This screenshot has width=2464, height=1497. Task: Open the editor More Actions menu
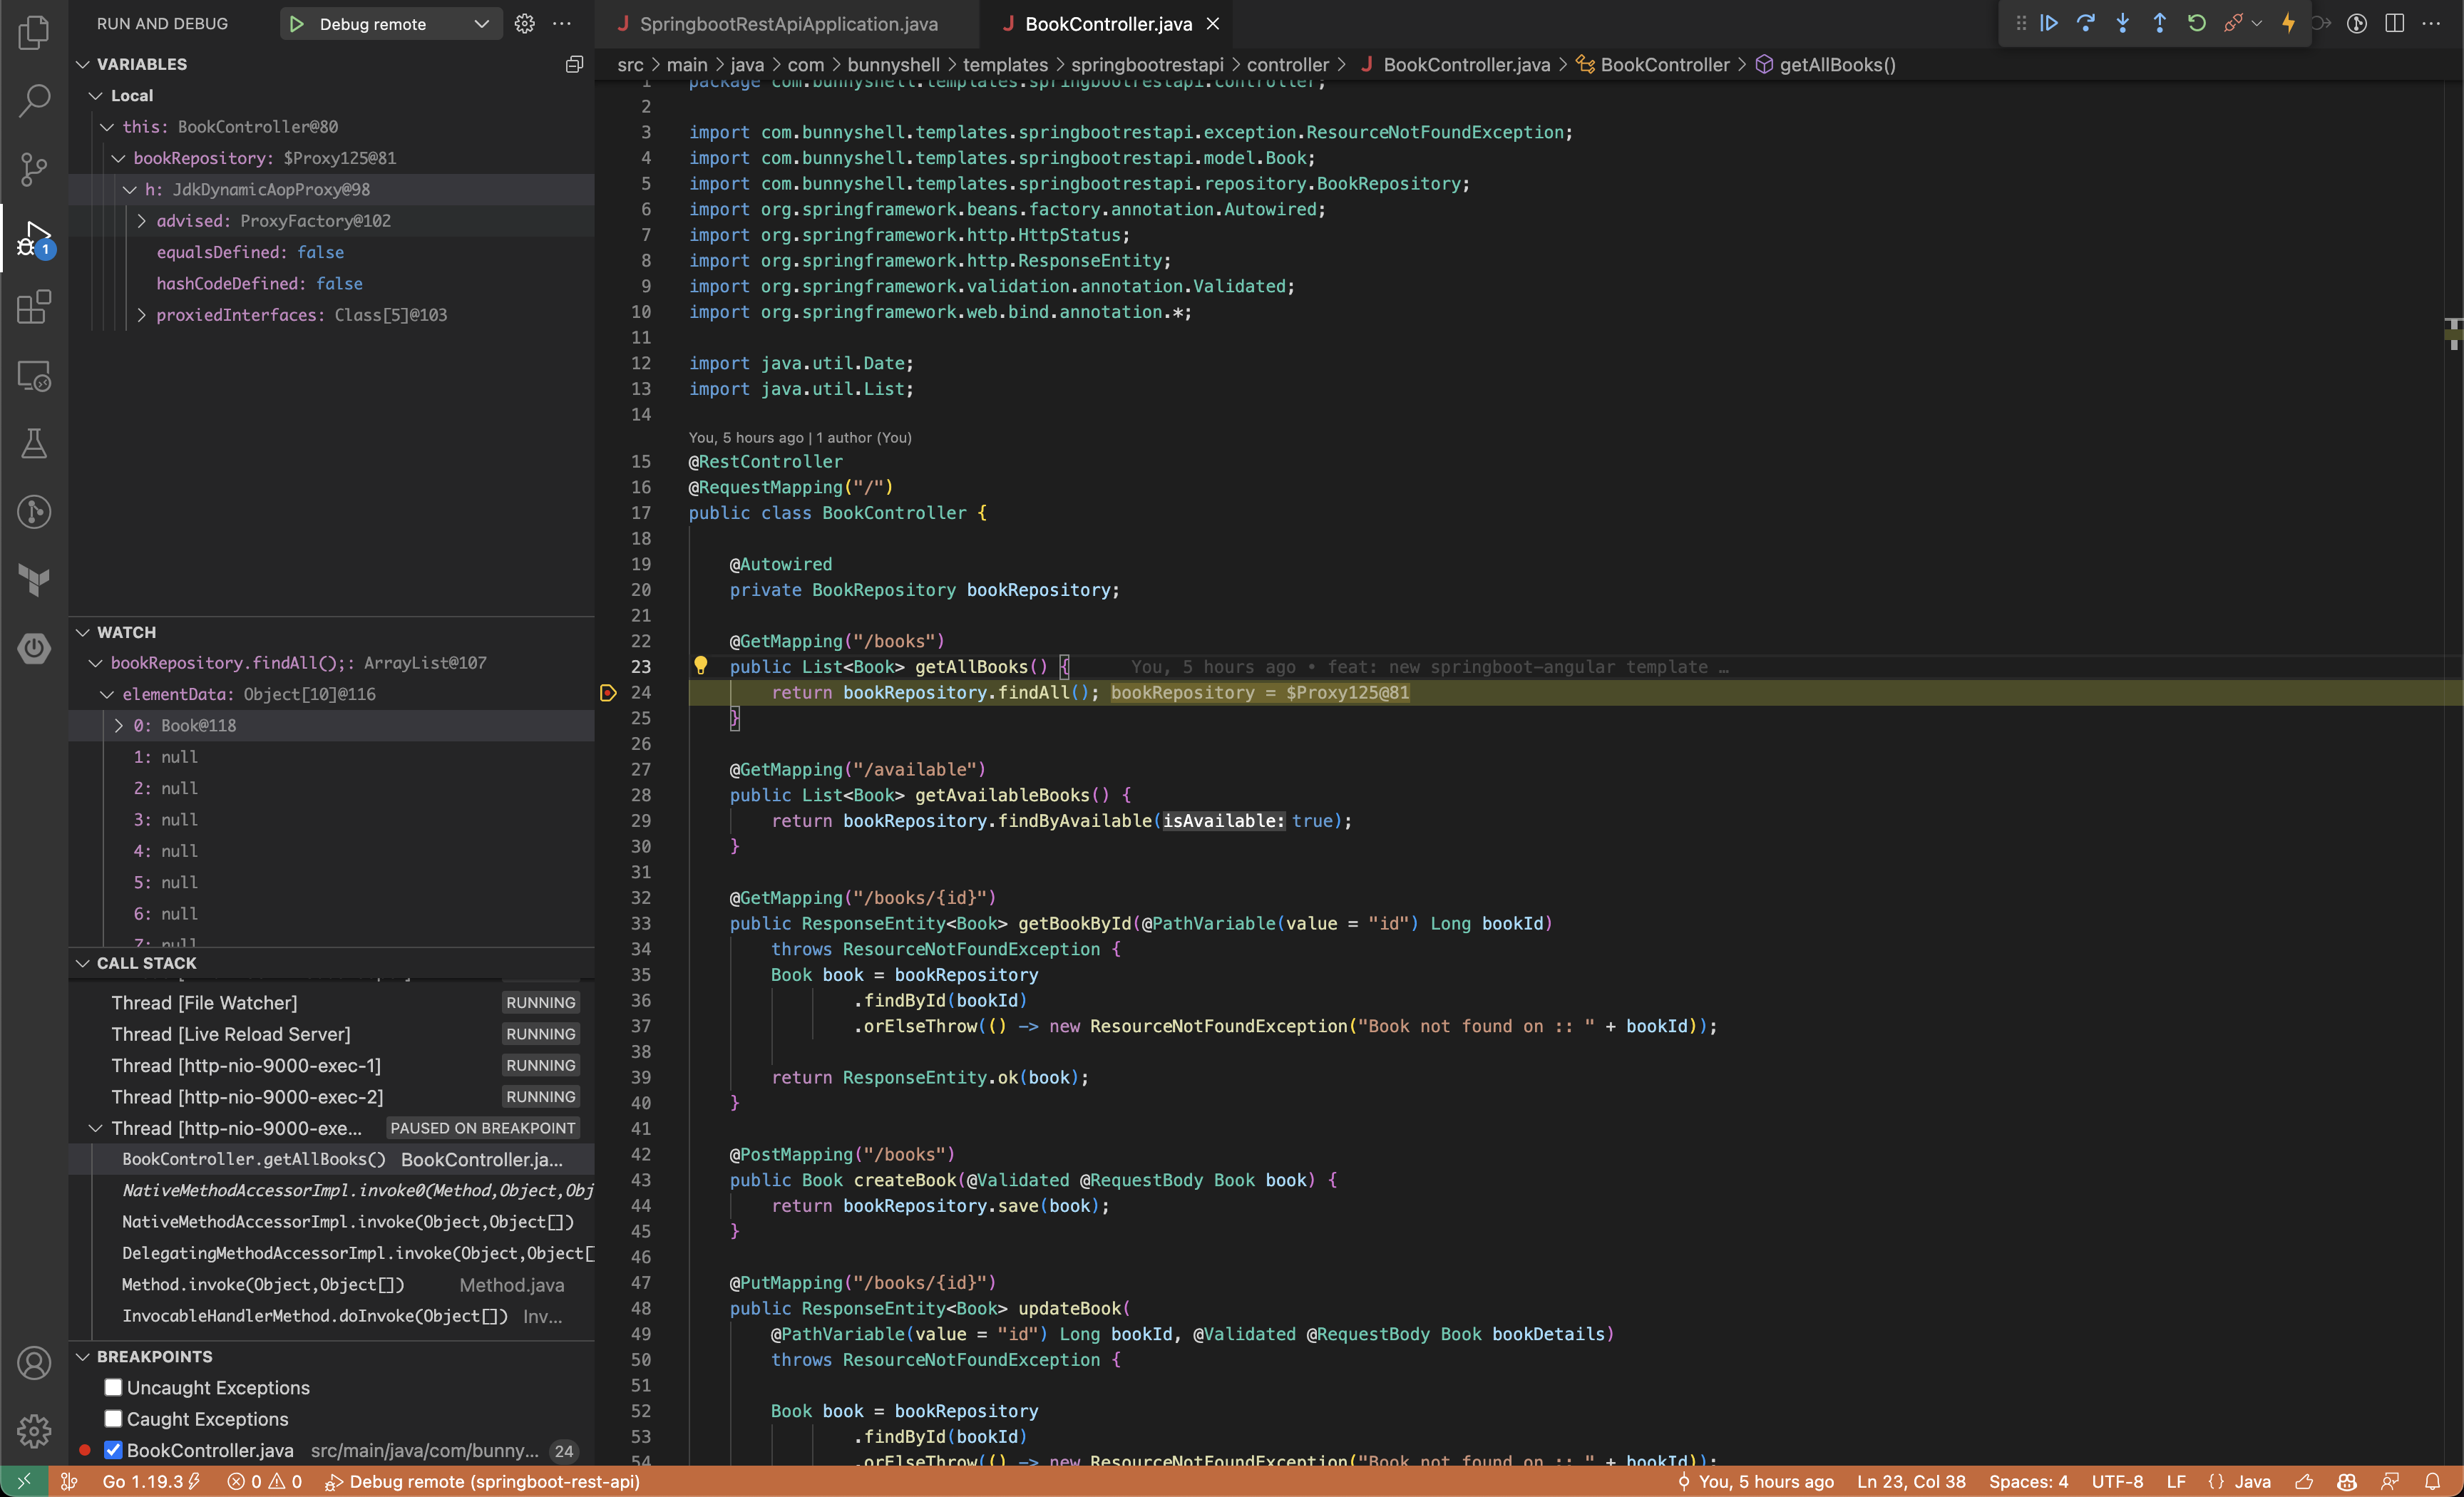click(x=2432, y=23)
